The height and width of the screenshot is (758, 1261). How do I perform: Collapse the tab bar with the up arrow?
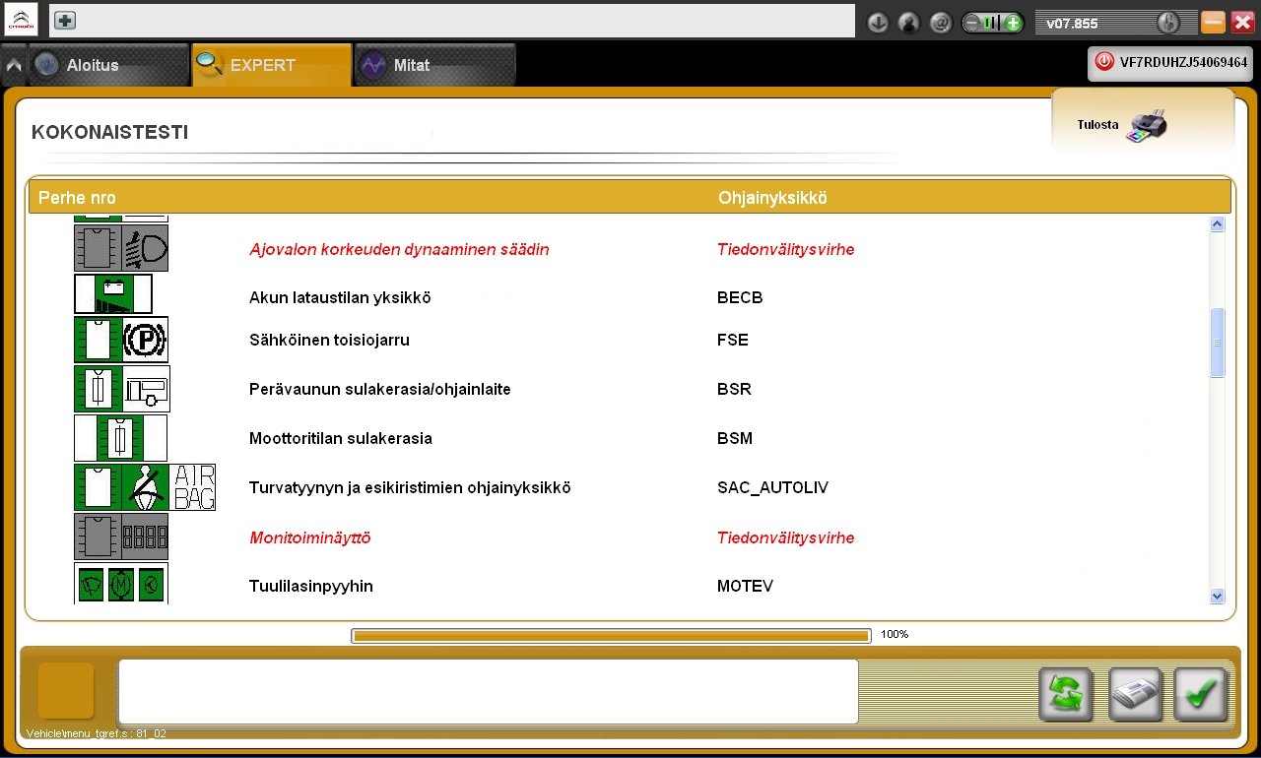click(14, 66)
